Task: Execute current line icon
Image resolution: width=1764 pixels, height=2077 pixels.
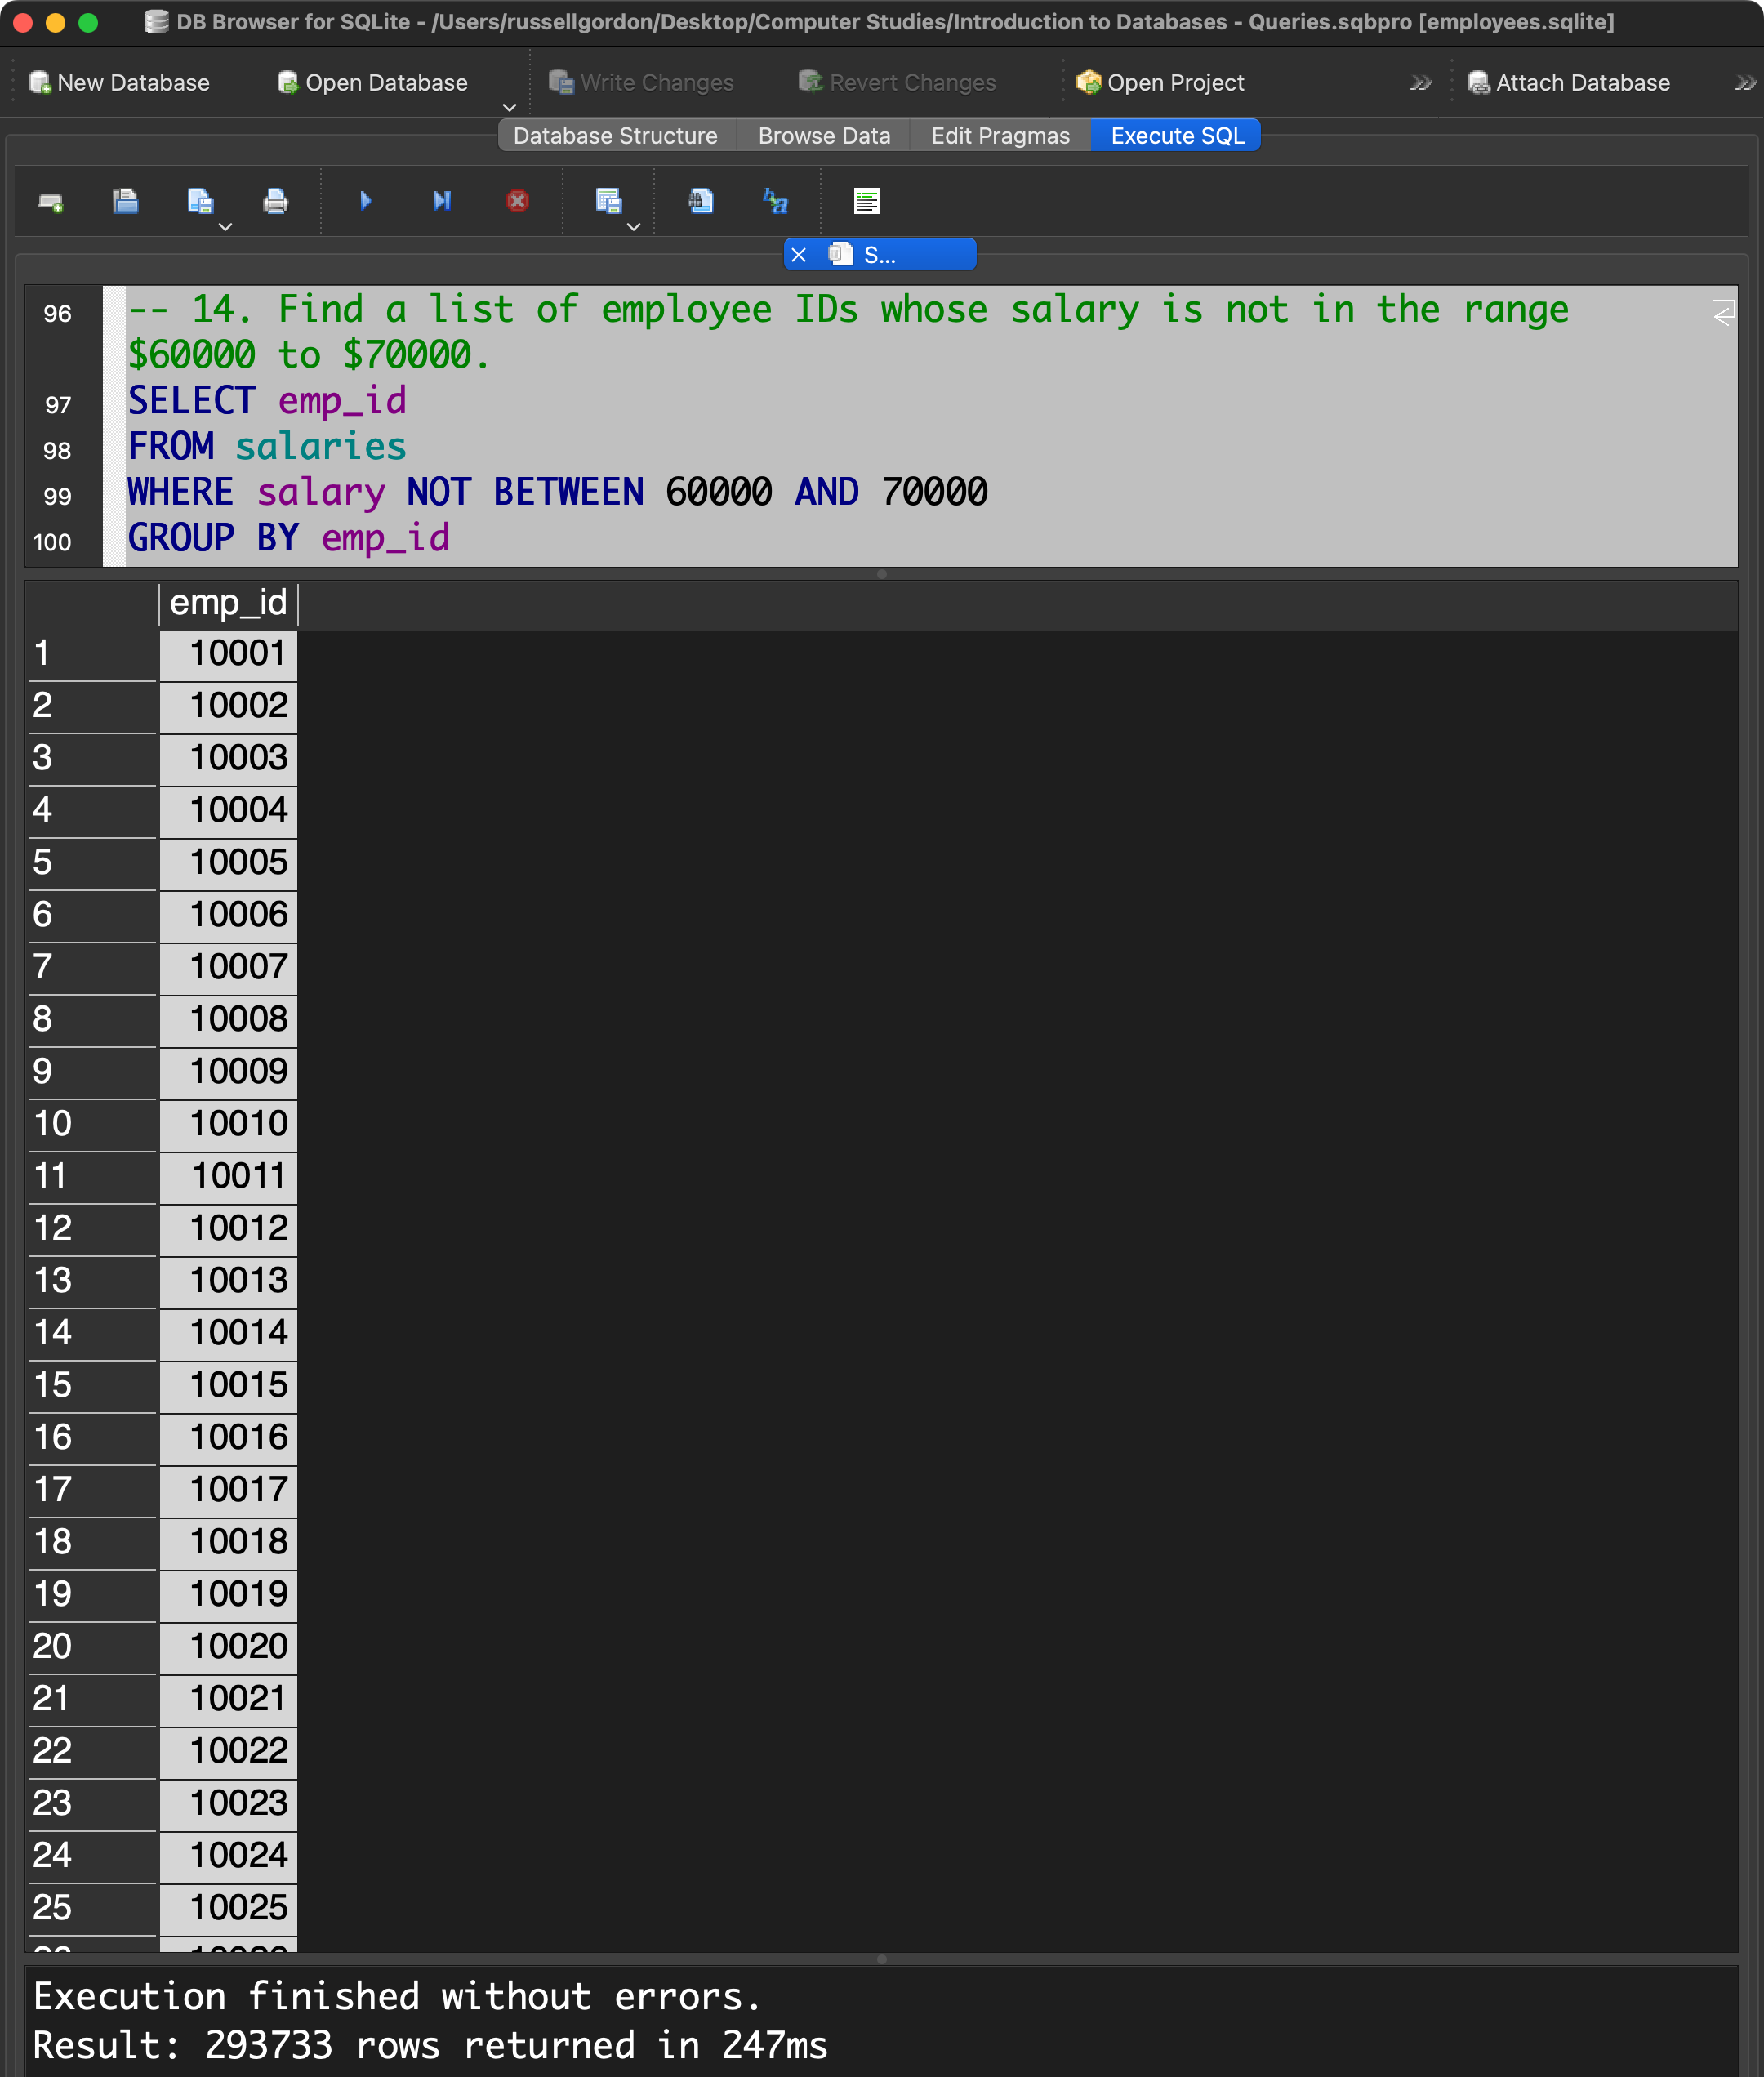Action: [x=442, y=202]
